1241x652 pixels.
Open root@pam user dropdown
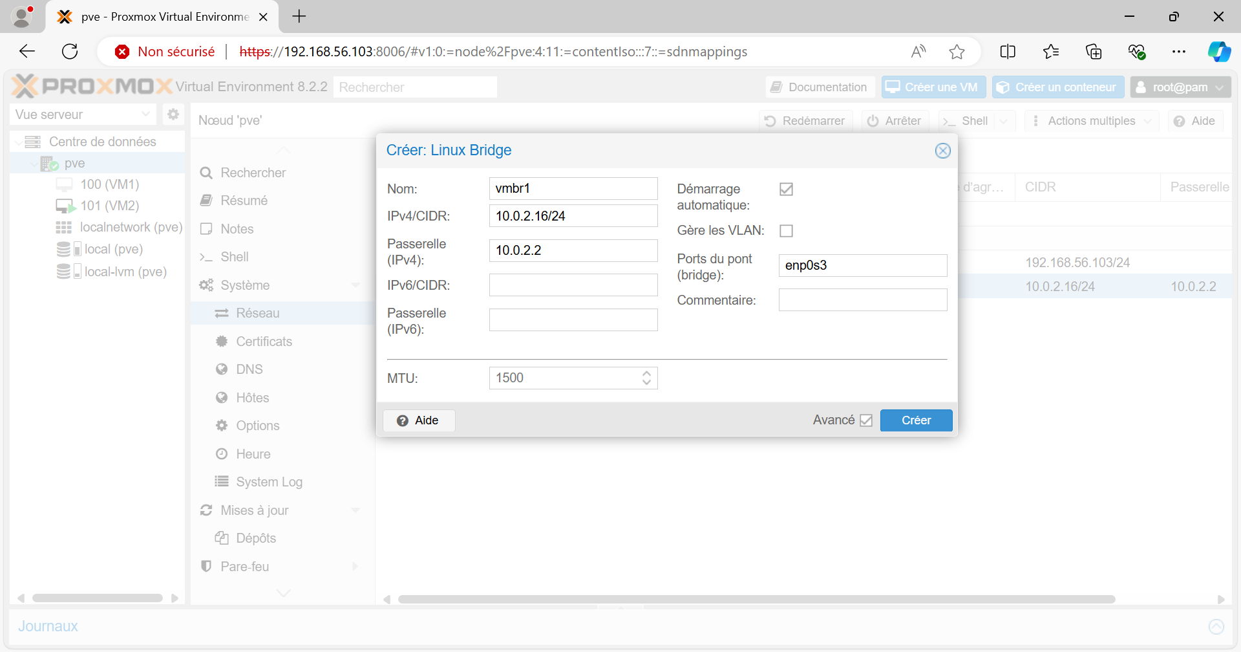pos(1180,87)
